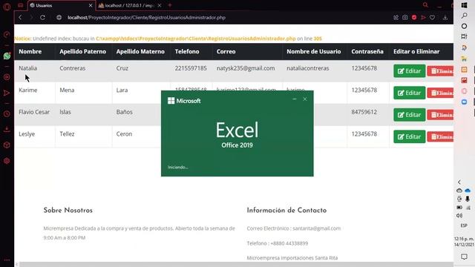Viewport: 475px width, 267px height.
Task: Click the santarita@gmail.com contact email text
Action: [317, 228]
